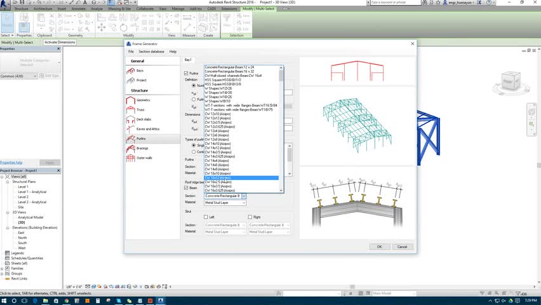541x305 pixels.
Task: Open Edge browser from the taskbar
Action: 35,301
